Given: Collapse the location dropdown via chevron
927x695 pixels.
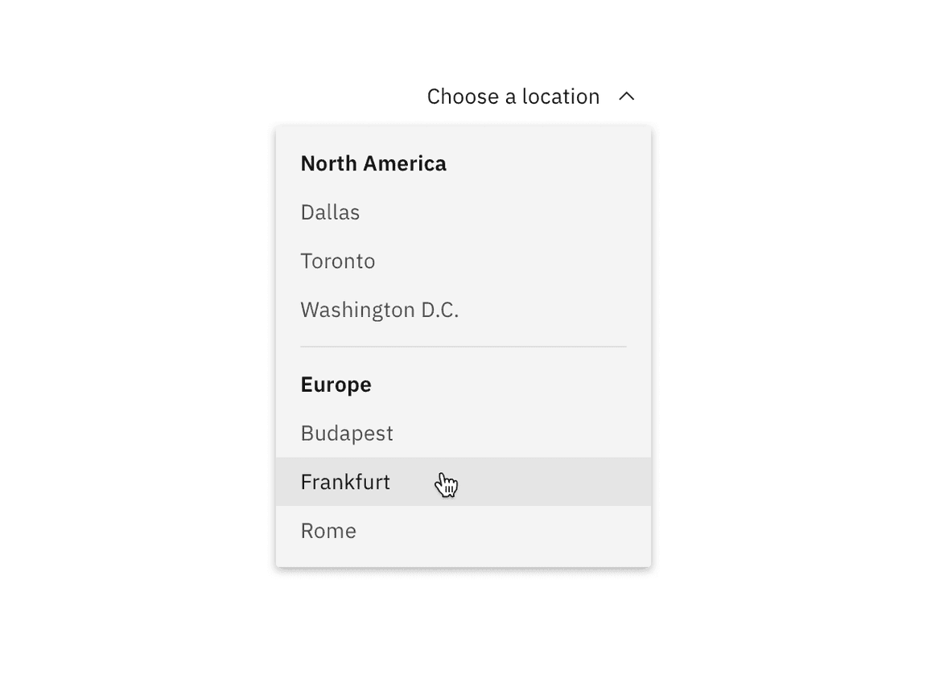Looking at the screenshot, I should pyautogui.click(x=628, y=96).
